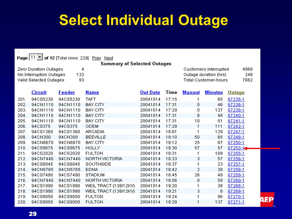Click NORTH VICTORIA in row 212
Image resolution: width=292 pixels, height=219 pixels.
(104, 159)
